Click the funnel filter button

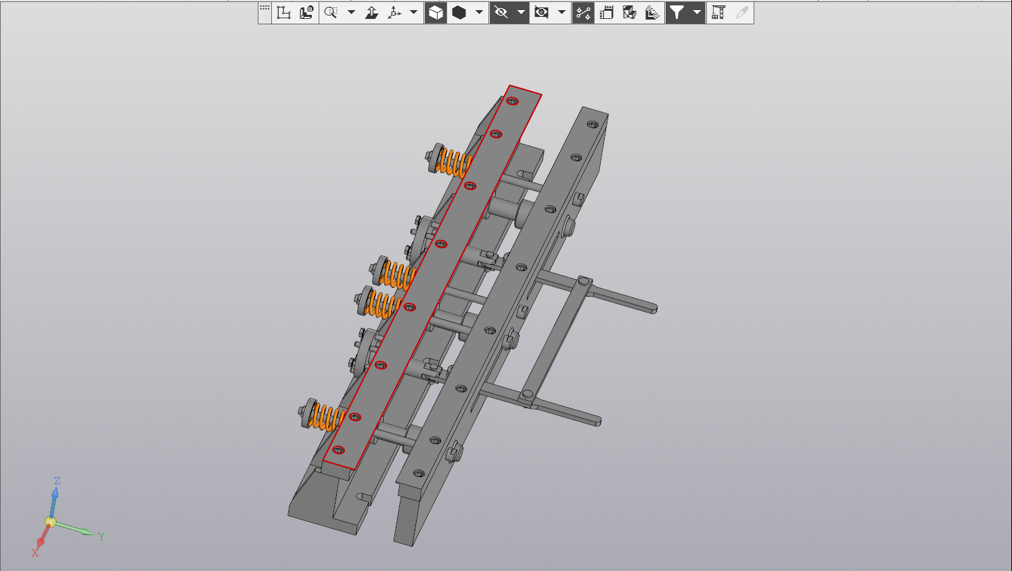676,12
